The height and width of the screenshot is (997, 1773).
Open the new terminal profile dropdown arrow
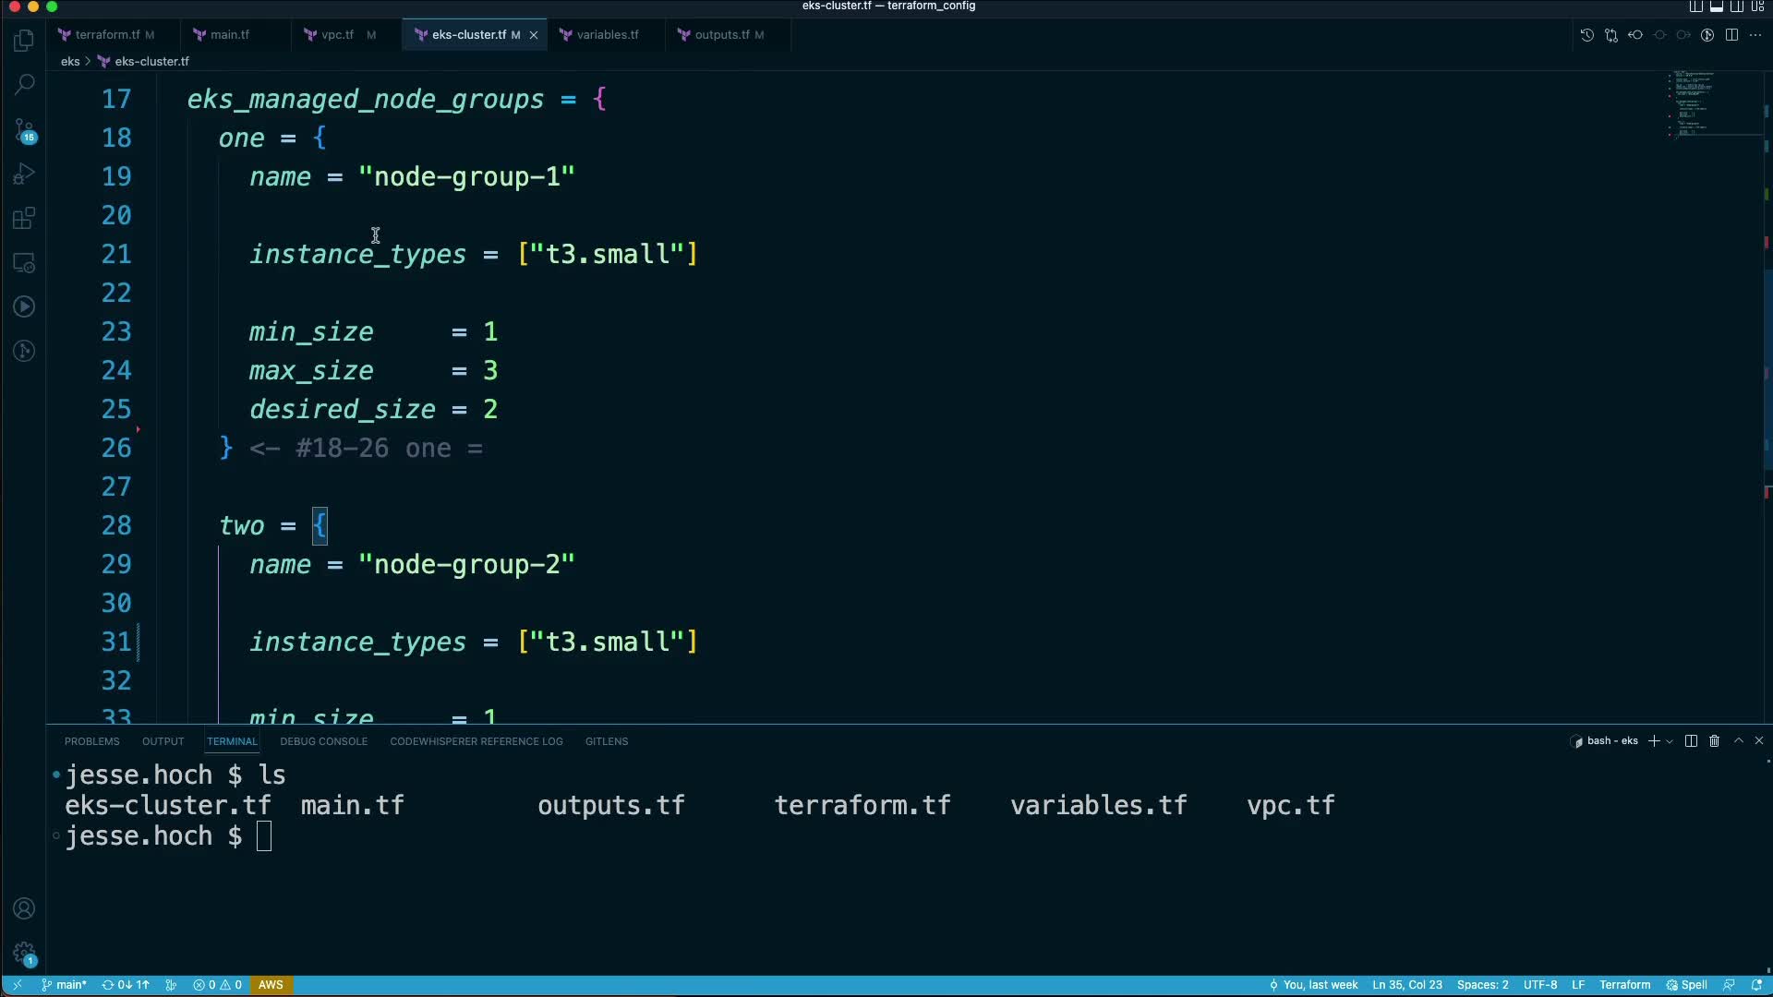click(x=1670, y=742)
